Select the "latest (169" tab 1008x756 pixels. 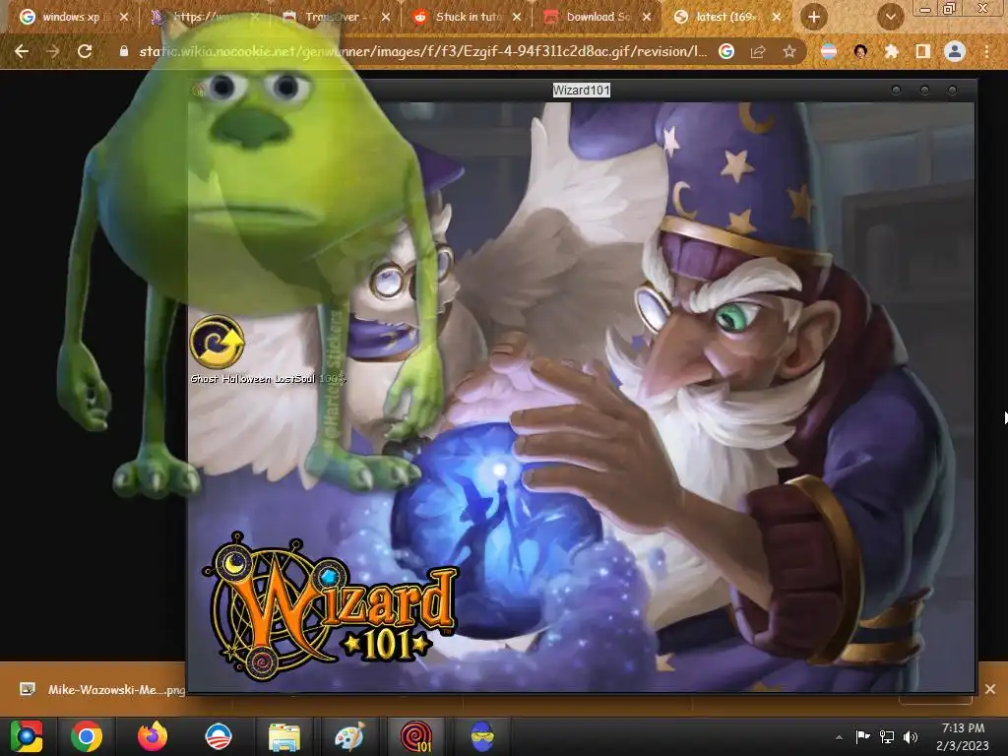(x=726, y=17)
